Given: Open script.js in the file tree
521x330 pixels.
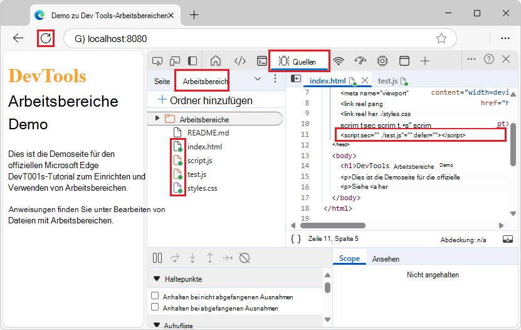Looking at the screenshot, I should pyautogui.click(x=200, y=161).
